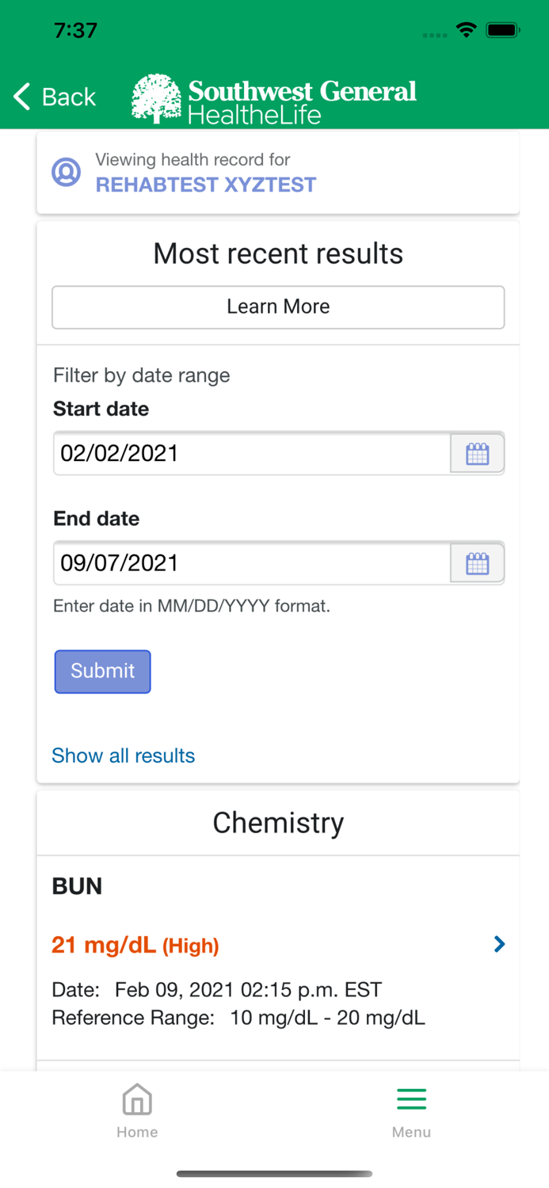Tap the Menu tab label
This screenshot has width=549, height=1188.
click(411, 1133)
